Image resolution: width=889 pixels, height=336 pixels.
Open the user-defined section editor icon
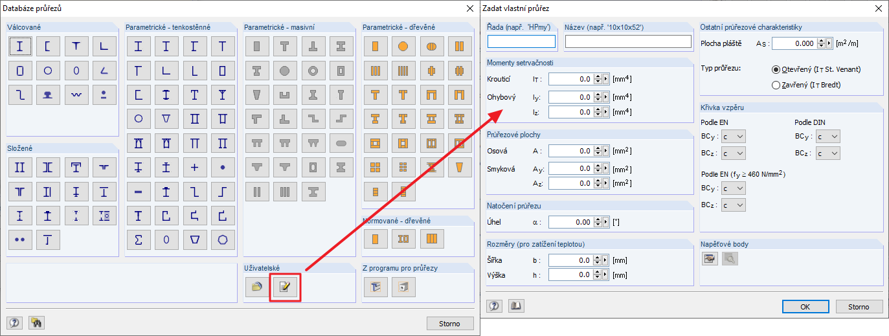pyautogui.click(x=284, y=287)
